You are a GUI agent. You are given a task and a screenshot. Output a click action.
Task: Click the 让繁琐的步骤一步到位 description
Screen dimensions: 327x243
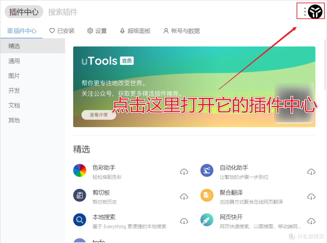pos(244,177)
